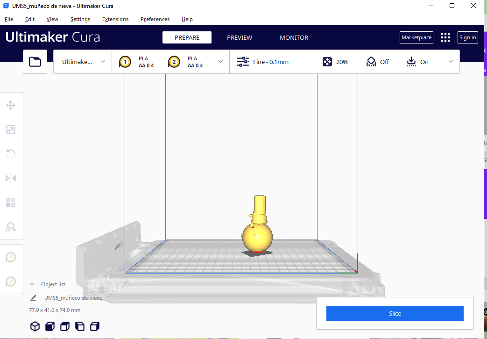This screenshot has height=339, width=487.
Task: Open the Marketplace button
Action: click(x=416, y=37)
